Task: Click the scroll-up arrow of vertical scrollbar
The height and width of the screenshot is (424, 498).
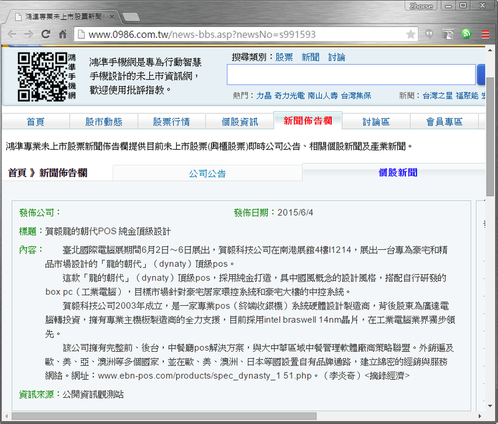Action: [x=490, y=50]
